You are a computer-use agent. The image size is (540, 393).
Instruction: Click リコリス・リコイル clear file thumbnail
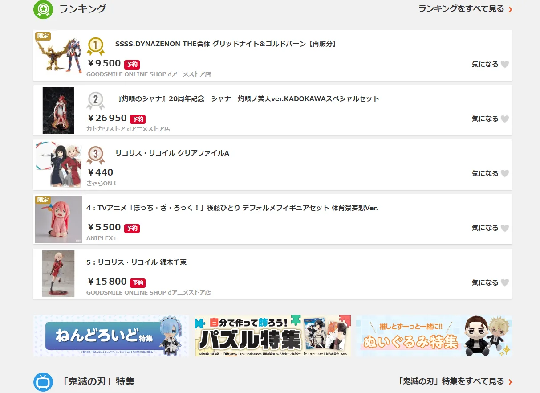[x=59, y=164]
